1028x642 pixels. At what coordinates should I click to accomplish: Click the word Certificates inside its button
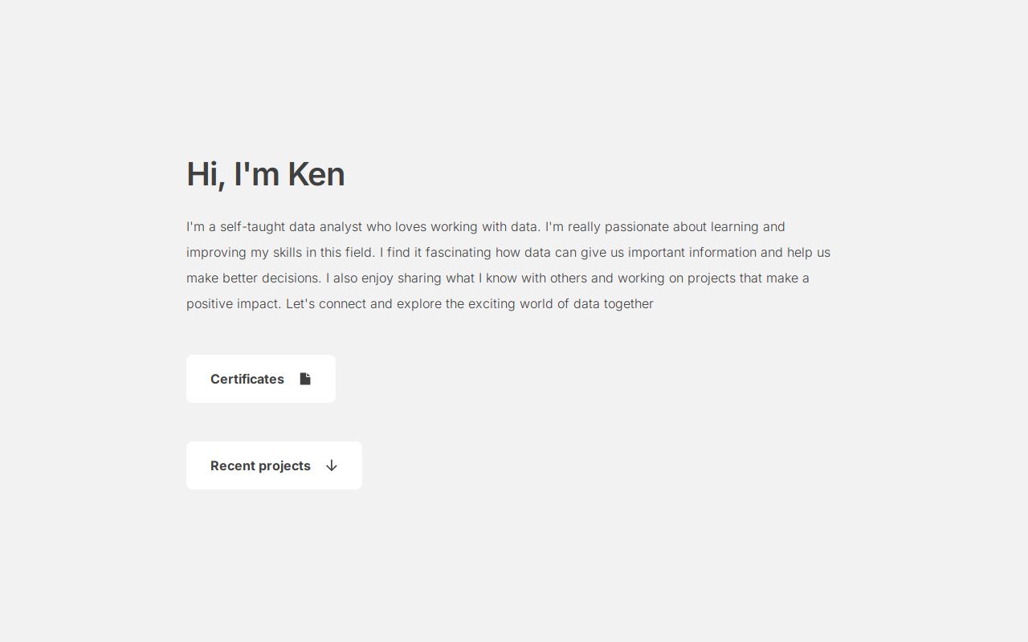(x=247, y=378)
